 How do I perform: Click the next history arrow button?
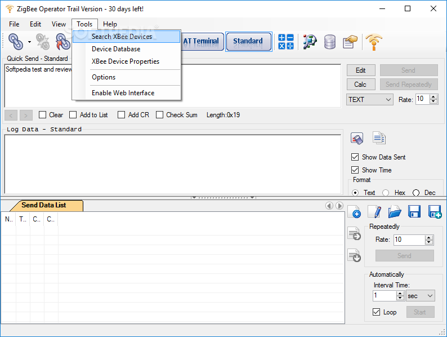pos(26,116)
